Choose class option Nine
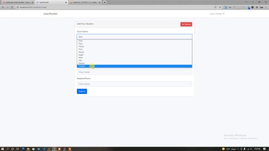Image resolution: width=269 pixels, height=151 pixels. (x=134, y=58)
